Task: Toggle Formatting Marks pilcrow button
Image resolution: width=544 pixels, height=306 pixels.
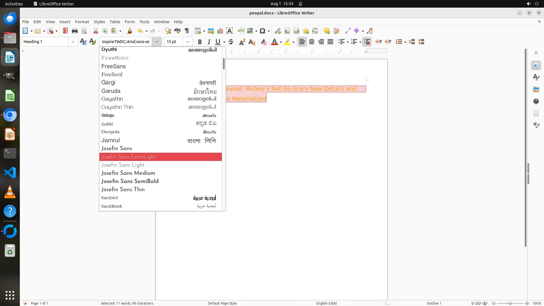Action: [187, 31]
